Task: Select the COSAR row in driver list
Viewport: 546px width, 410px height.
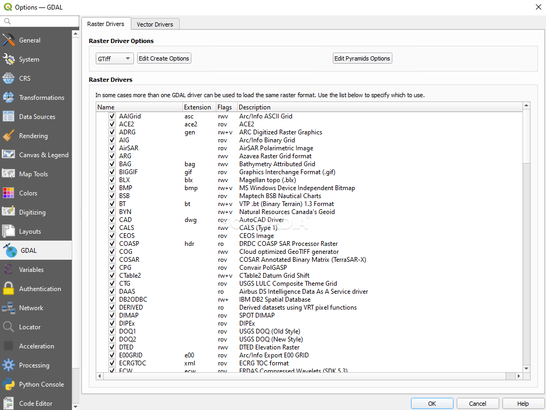Action: (309, 259)
